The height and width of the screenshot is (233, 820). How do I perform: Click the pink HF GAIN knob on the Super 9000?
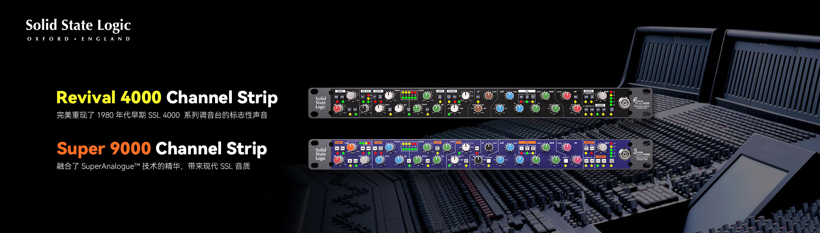pos(567,147)
